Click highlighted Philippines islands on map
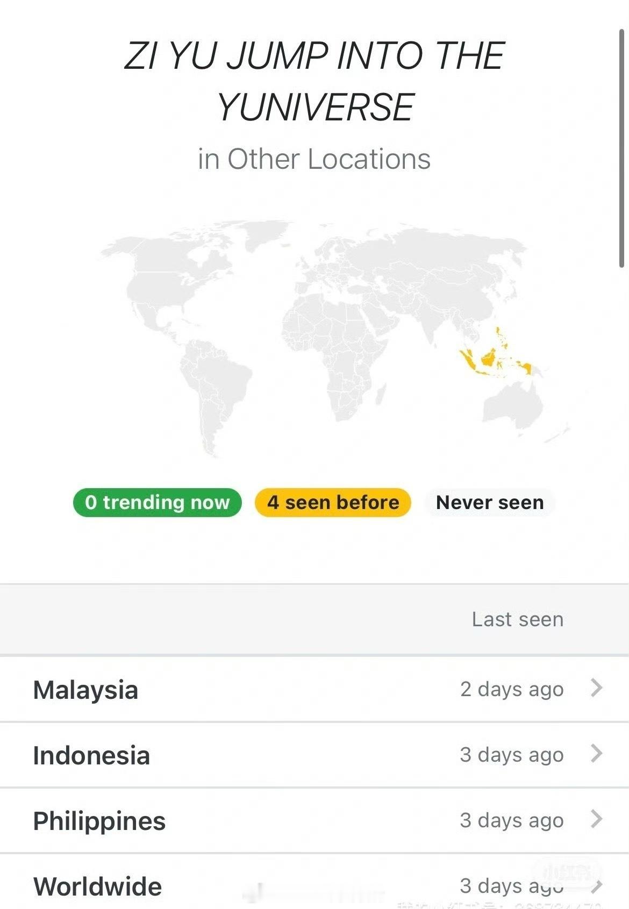This screenshot has height=909, width=629. (x=501, y=338)
